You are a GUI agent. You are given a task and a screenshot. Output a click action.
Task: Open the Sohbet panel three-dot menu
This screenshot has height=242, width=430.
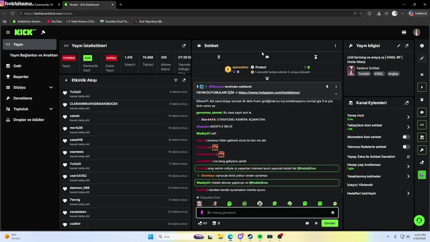335,46
